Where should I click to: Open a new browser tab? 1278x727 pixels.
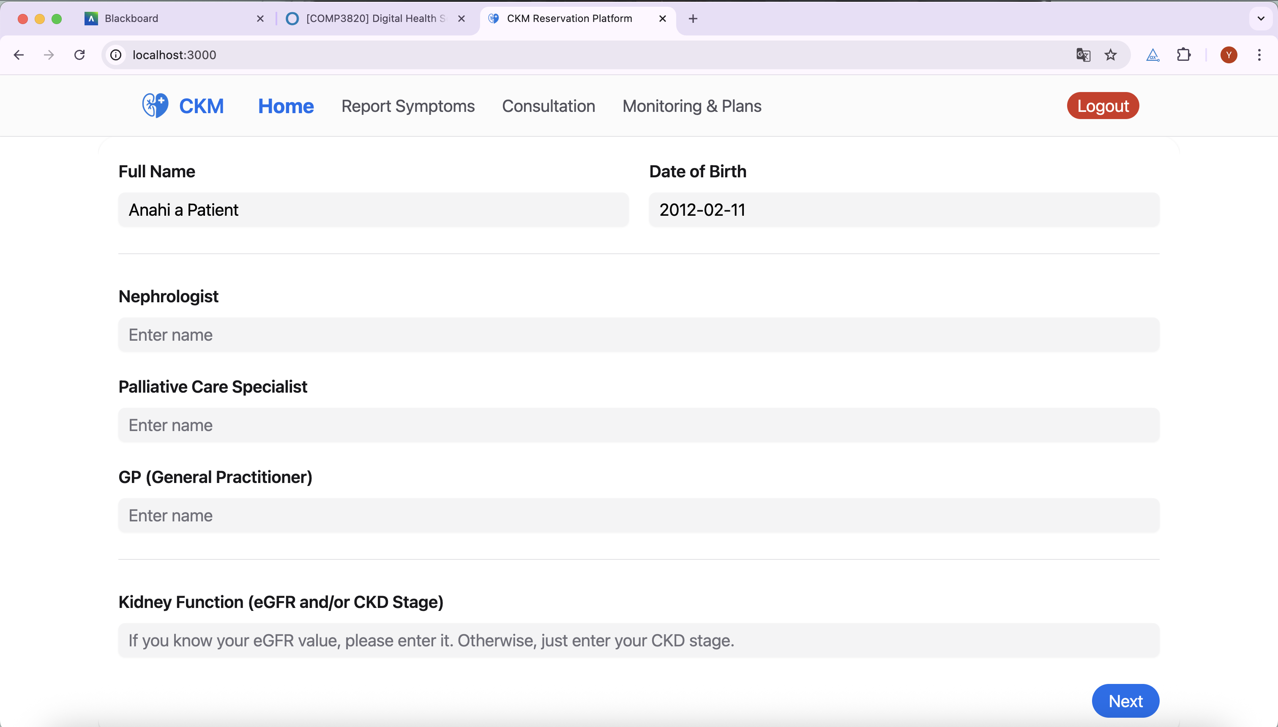click(x=692, y=19)
